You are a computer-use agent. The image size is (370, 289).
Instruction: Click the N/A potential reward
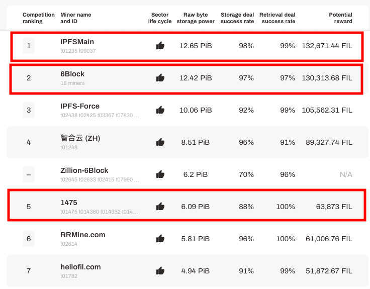pos(346,174)
